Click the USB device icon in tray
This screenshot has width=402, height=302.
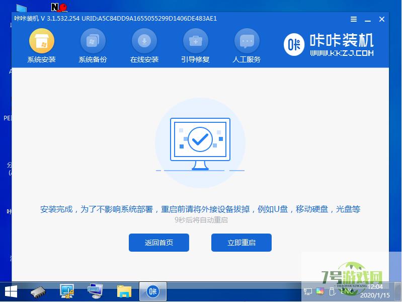coord(332,291)
